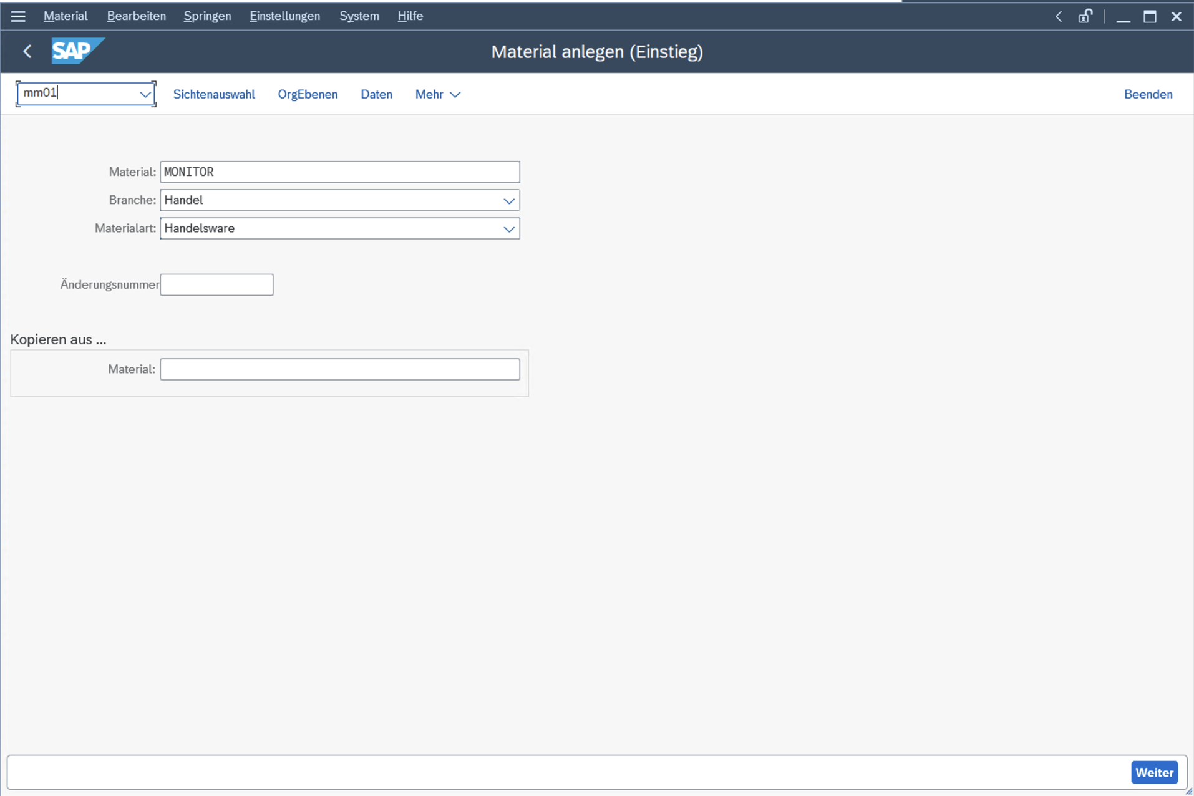Open the Springen menu
The height and width of the screenshot is (796, 1194).
207,16
